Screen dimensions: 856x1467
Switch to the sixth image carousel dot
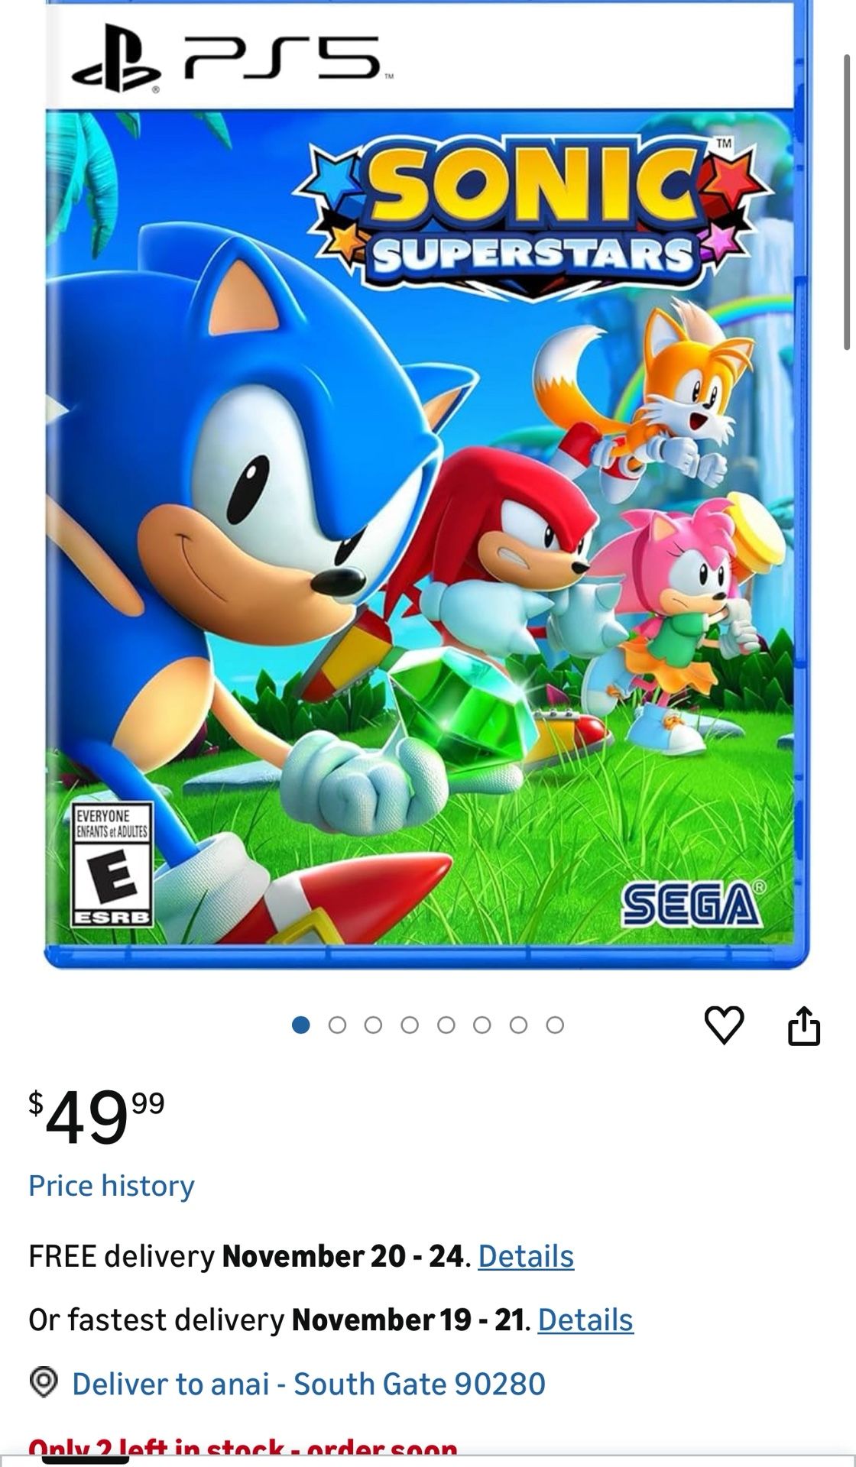pyautogui.click(x=482, y=1025)
